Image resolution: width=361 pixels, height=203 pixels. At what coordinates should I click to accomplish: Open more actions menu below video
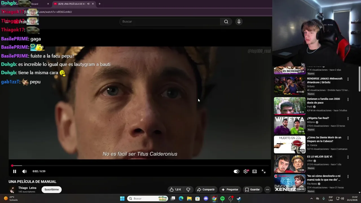(267, 189)
